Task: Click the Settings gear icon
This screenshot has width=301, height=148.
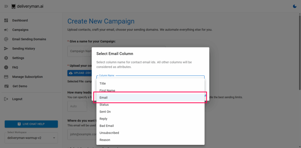Action: pyautogui.click(x=6, y=58)
